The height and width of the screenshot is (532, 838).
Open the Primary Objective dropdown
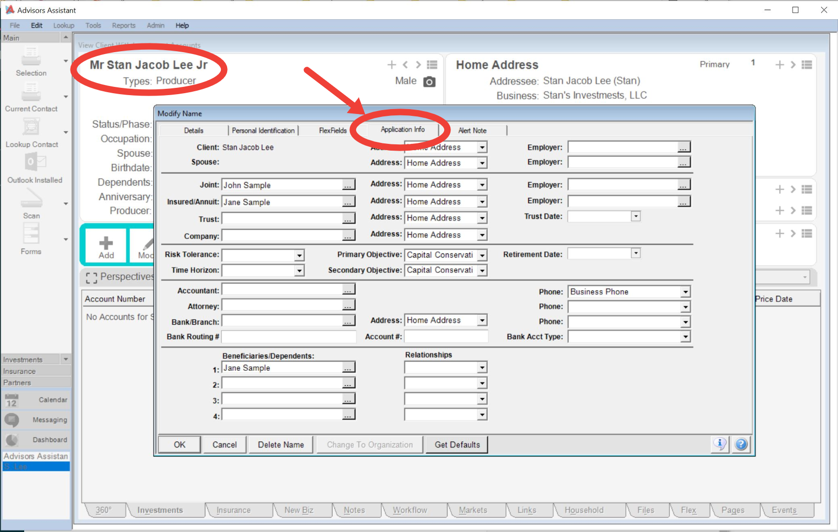click(482, 255)
